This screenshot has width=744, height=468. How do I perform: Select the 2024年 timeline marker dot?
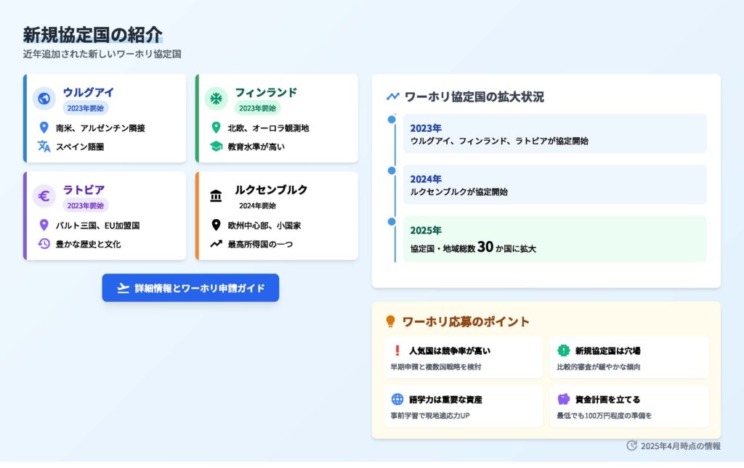click(x=392, y=171)
